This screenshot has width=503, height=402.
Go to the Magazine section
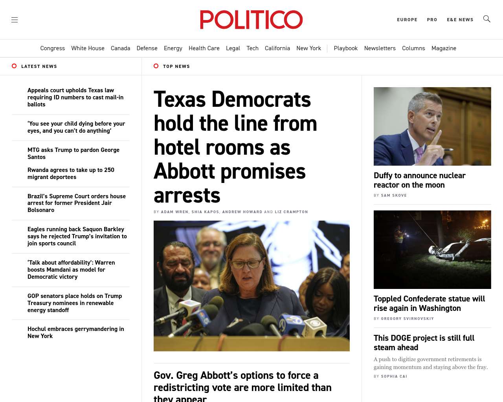pyautogui.click(x=444, y=48)
